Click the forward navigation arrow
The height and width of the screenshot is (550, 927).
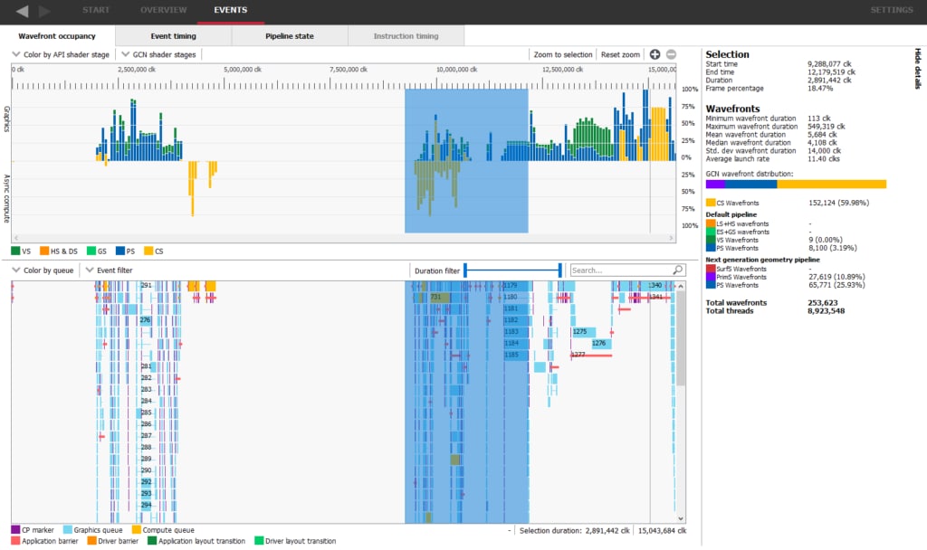[x=45, y=11]
